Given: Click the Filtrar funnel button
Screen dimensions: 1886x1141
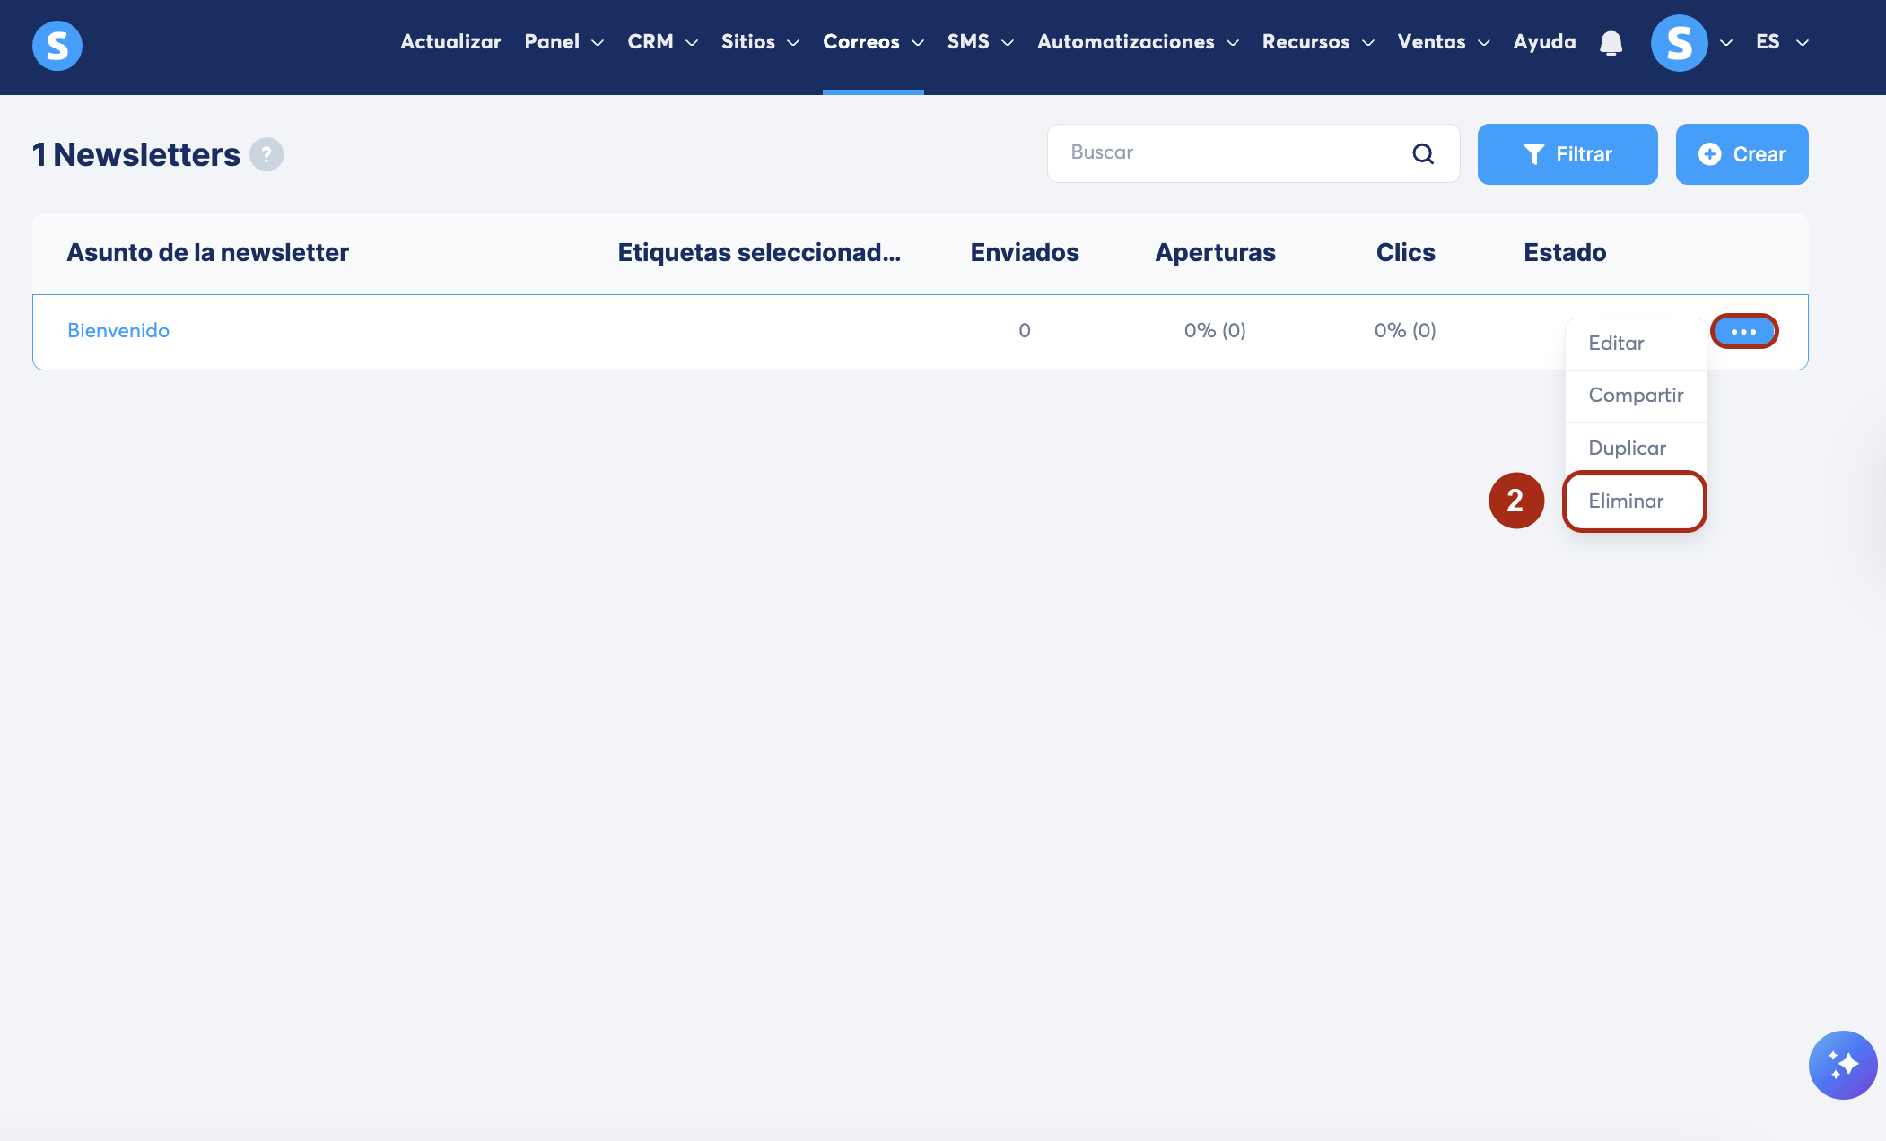Looking at the screenshot, I should click(x=1567, y=154).
